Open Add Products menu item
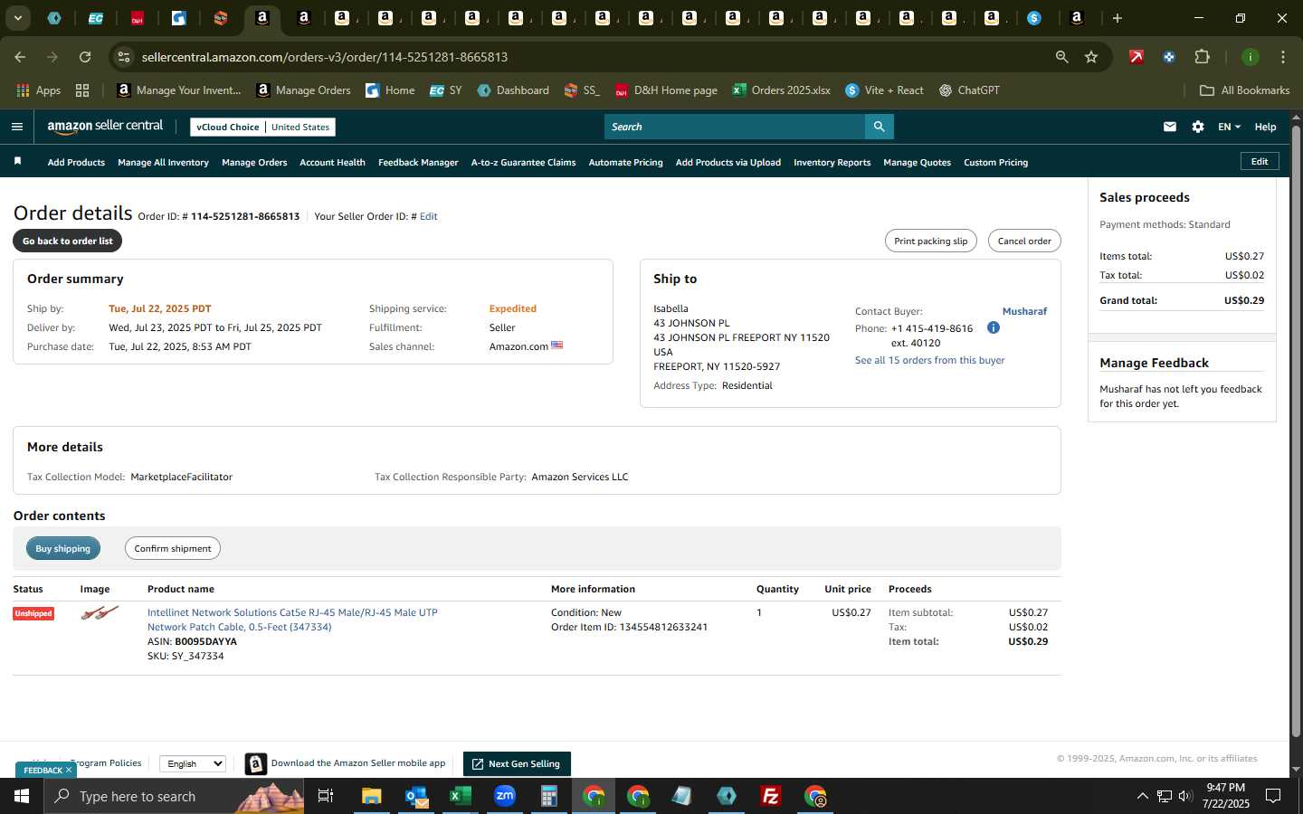The height and width of the screenshot is (814, 1303). (76, 163)
